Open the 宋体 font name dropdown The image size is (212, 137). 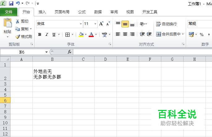tap(81, 24)
